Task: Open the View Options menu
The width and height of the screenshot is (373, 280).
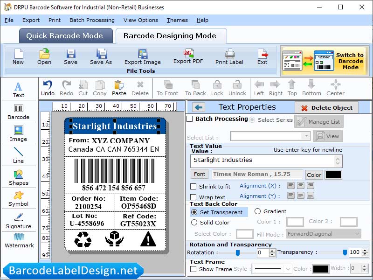Action: tap(141, 20)
